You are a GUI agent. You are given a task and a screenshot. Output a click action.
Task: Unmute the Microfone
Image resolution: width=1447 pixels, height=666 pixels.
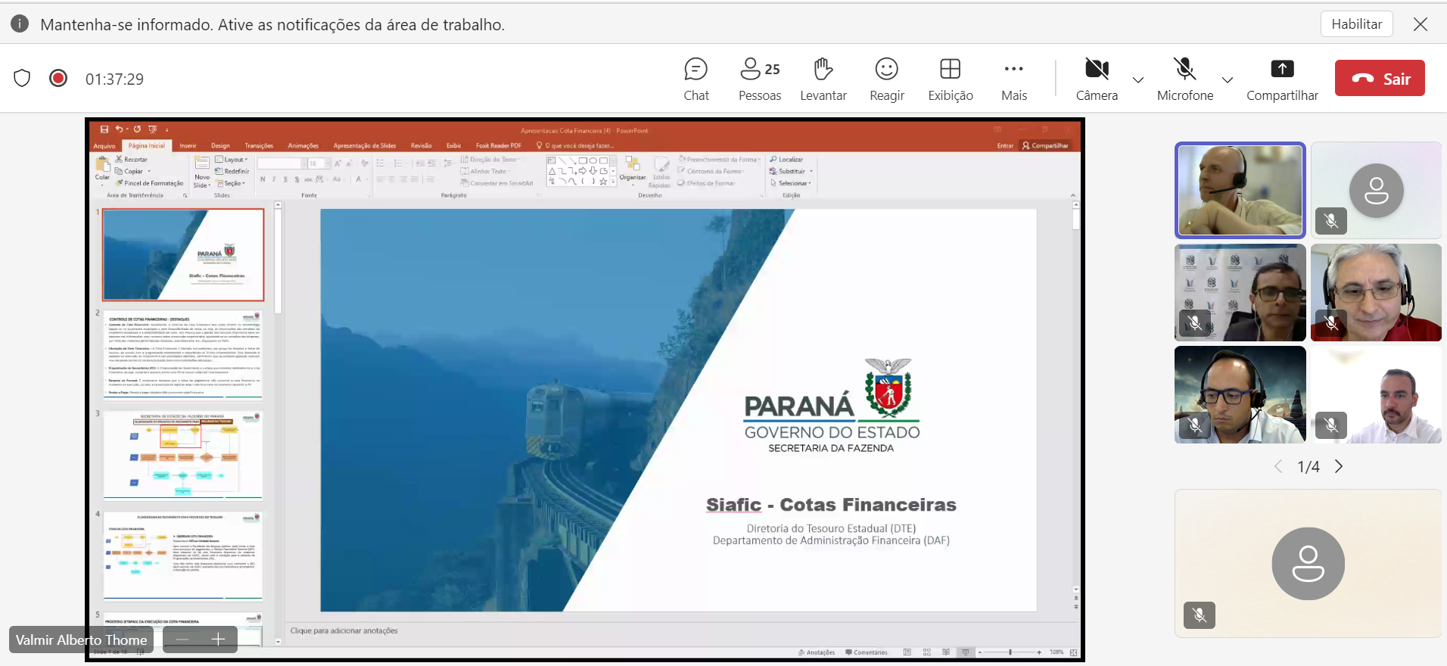click(1185, 79)
